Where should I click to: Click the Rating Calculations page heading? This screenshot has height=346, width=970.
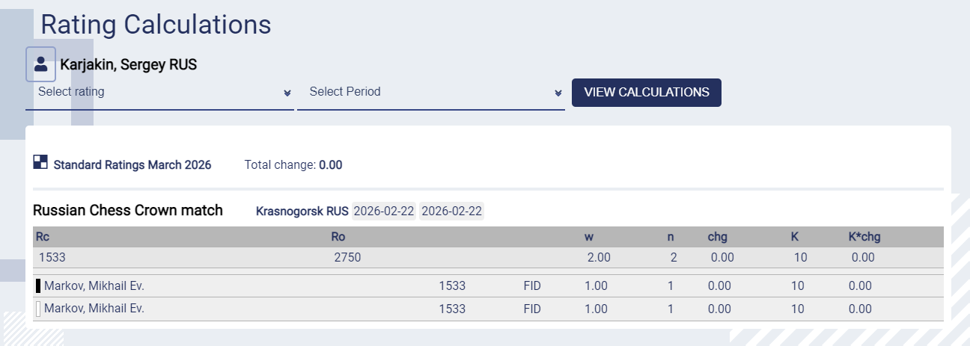pyautogui.click(x=156, y=25)
